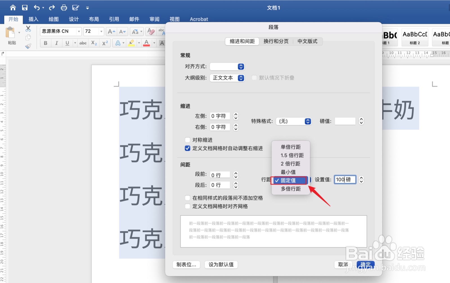Switch to the 换行和分页 tab
The height and width of the screenshot is (283, 450).
pyautogui.click(x=276, y=41)
